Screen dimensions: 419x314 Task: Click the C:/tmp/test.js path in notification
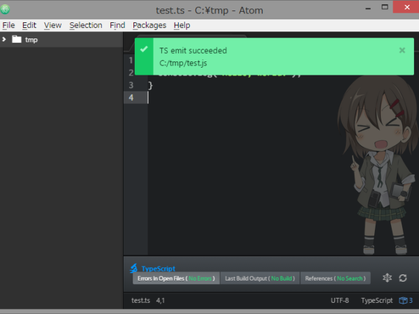point(183,63)
